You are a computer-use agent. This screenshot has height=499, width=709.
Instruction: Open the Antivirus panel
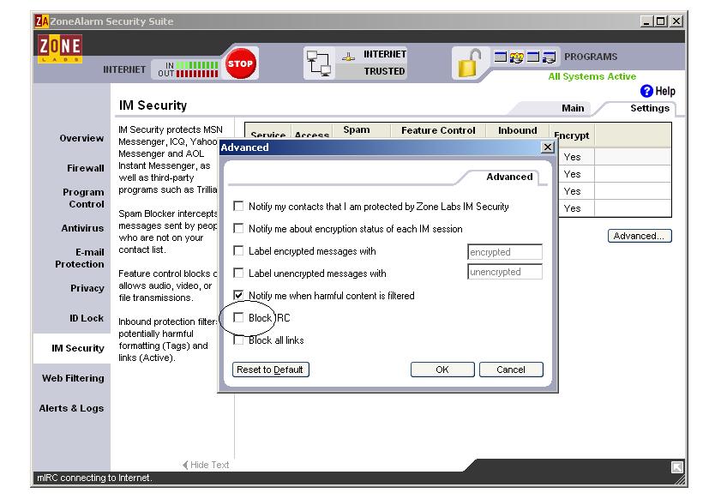[x=82, y=228]
